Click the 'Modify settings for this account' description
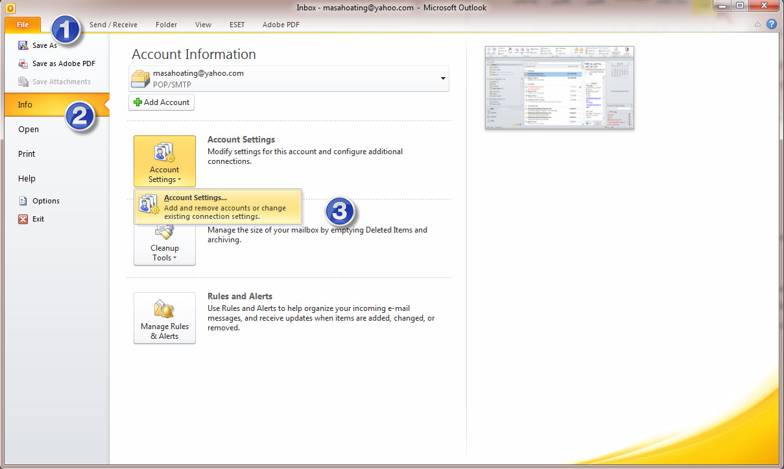This screenshot has width=784, height=469. click(305, 156)
